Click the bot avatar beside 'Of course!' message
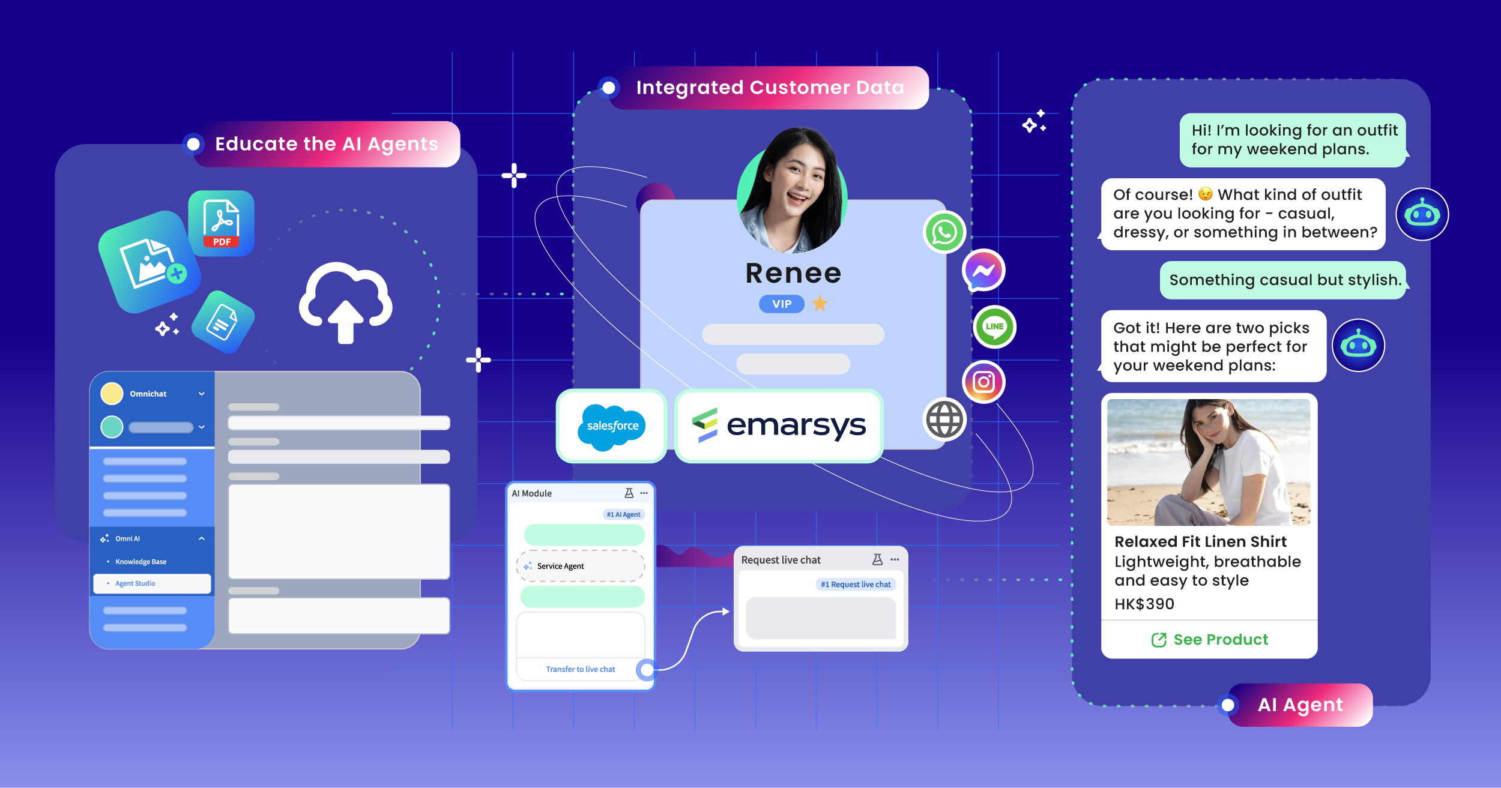Viewport: 1501px width, 788px height. 1422,214
